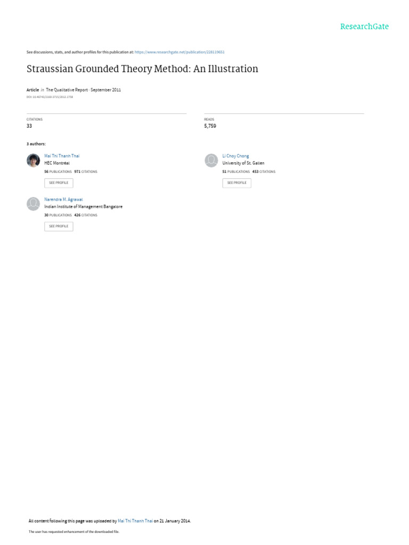Click Narendra M. Agrawal's avatar icon
This screenshot has height=545, width=409.
(x=34, y=204)
